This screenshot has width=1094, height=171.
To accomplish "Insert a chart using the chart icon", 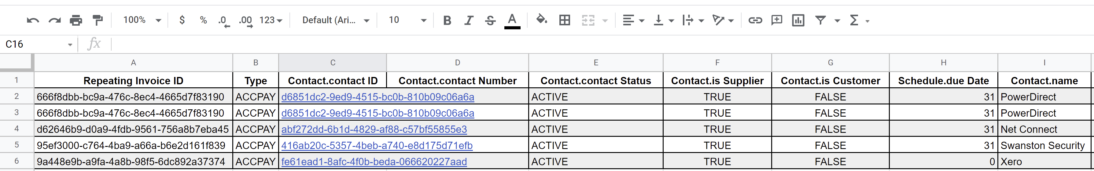I will point(798,20).
